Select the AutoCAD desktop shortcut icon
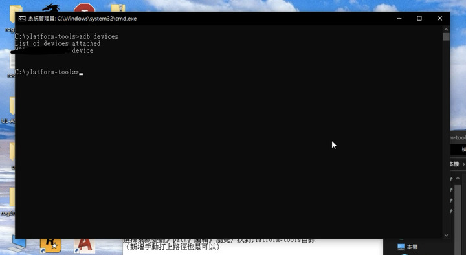Viewport: 466px width, 255px height. (84, 246)
